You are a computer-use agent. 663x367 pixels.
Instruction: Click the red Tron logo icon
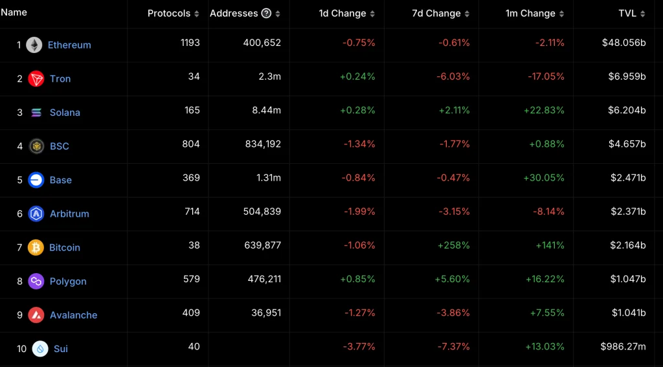(36, 79)
